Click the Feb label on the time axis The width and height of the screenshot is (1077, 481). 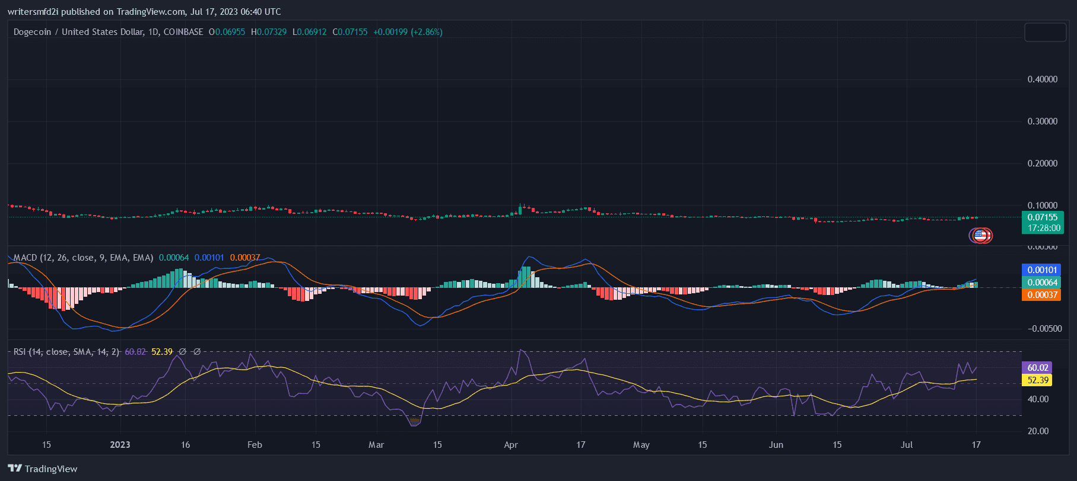pos(255,445)
